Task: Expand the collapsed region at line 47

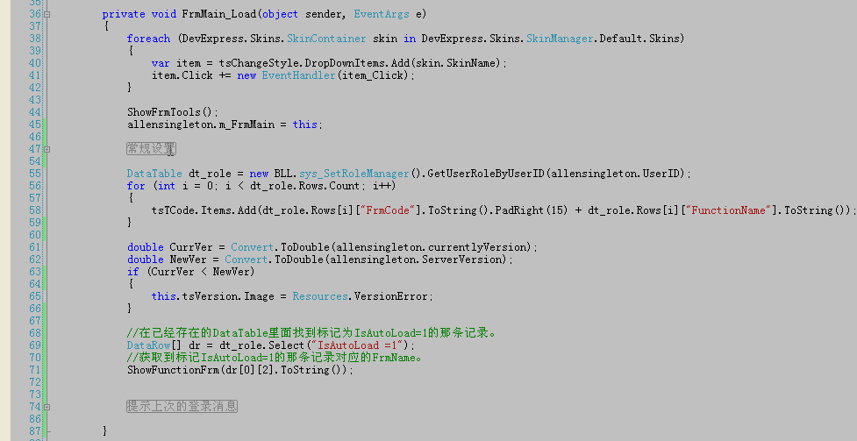Action: 47,149
